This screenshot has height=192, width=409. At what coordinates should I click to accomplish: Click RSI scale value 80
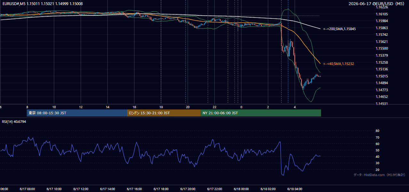pyautogui.click(x=377, y=131)
